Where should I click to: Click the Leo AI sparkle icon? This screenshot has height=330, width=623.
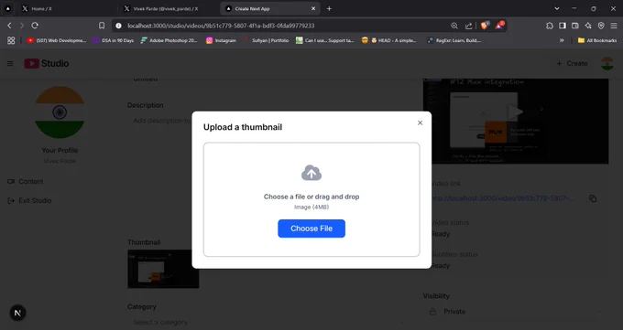pos(588,26)
